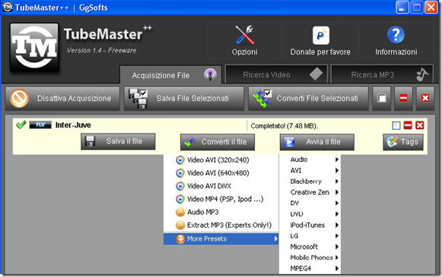Click the music note icon on the Ricerca MP3 tab
The height and width of the screenshot is (277, 442).
[x=422, y=74]
